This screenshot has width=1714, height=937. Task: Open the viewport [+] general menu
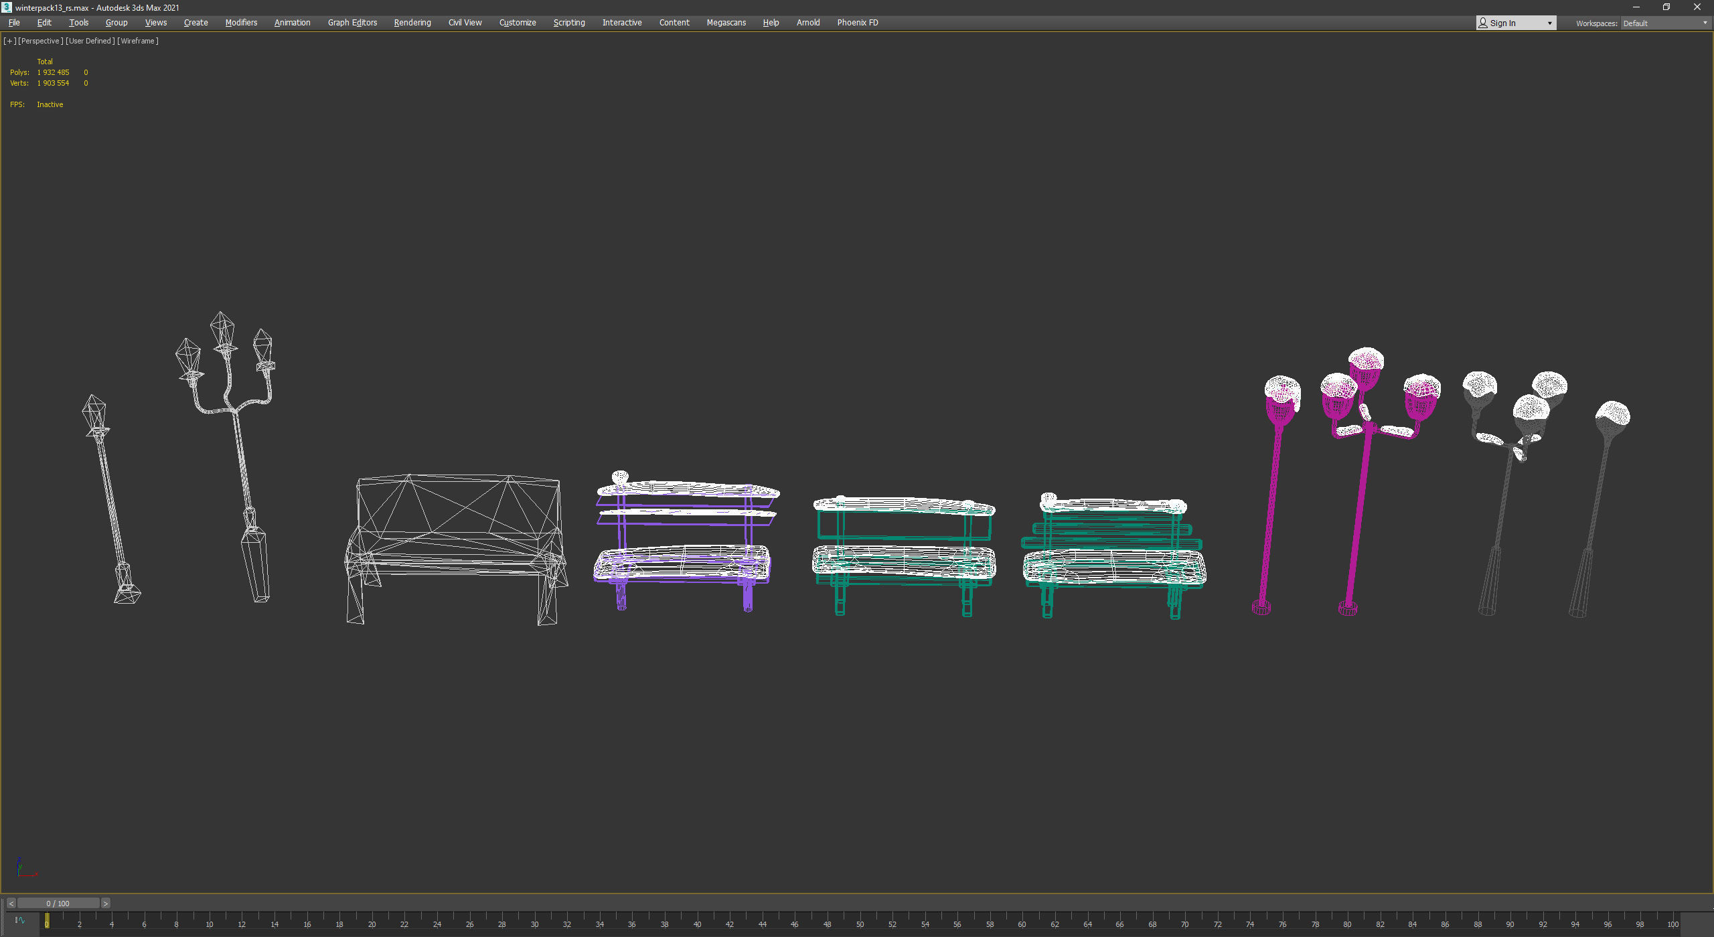tap(9, 41)
